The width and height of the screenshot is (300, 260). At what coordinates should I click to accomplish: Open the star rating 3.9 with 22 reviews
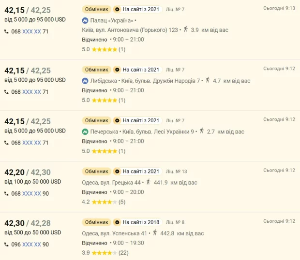coord(104,253)
